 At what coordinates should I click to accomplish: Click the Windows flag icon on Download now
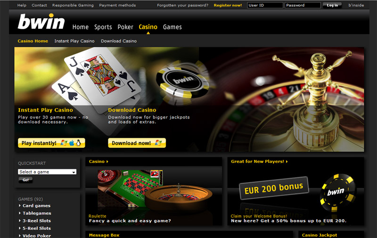click(158, 143)
